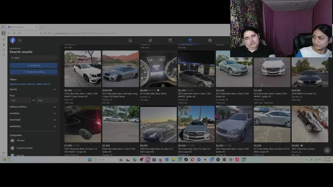Open the Property Rentals category icon
The width and height of the screenshot is (333, 187).
click(x=12, y=148)
